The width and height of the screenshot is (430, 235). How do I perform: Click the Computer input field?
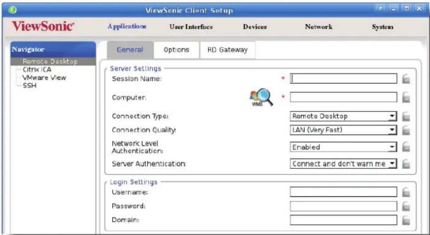(343, 97)
